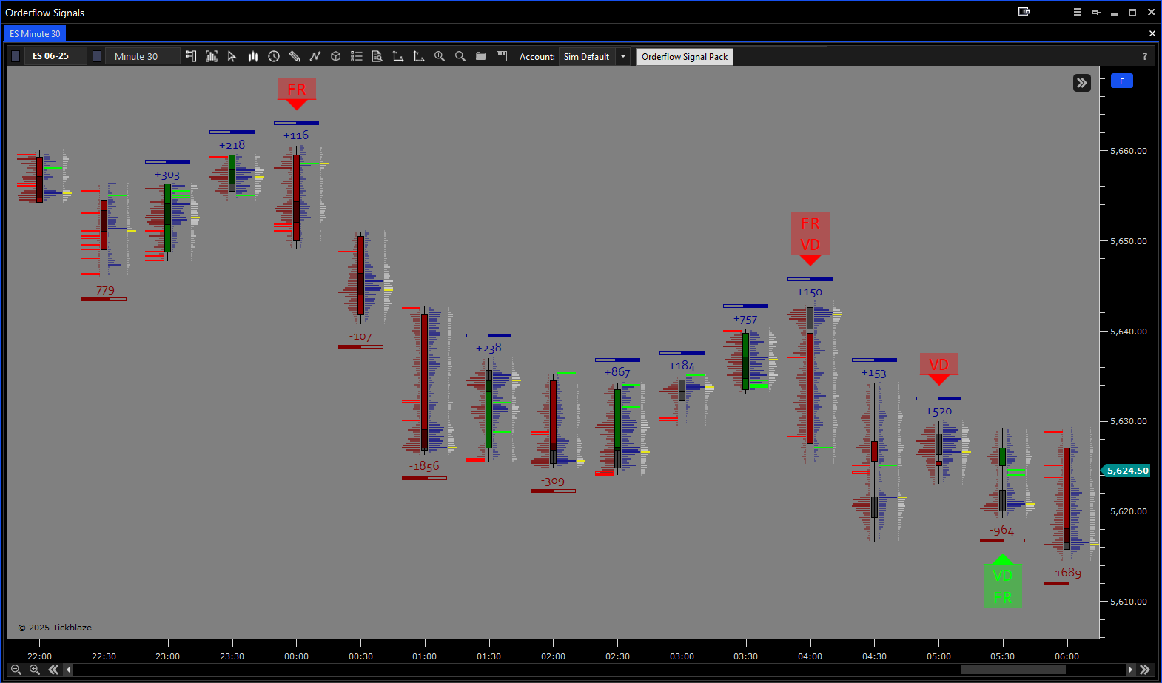Open the cube strategies icon
Screen dimensions: 1162x683
[x=336, y=56]
